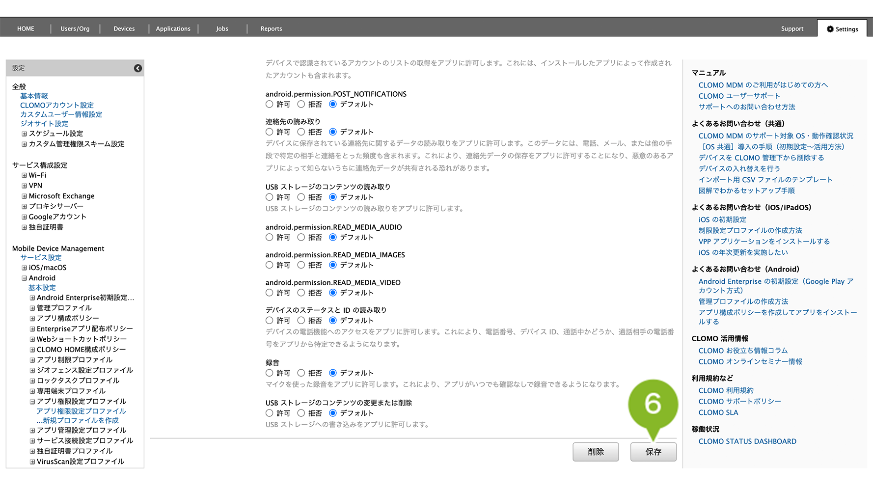Expand the iOS/macOS tree node
This screenshot has height=491, width=873.
pyautogui.click(x=24, y=268)
